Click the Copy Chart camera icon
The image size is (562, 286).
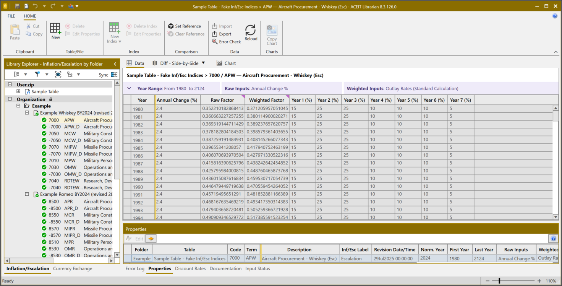tap(272, 30)
